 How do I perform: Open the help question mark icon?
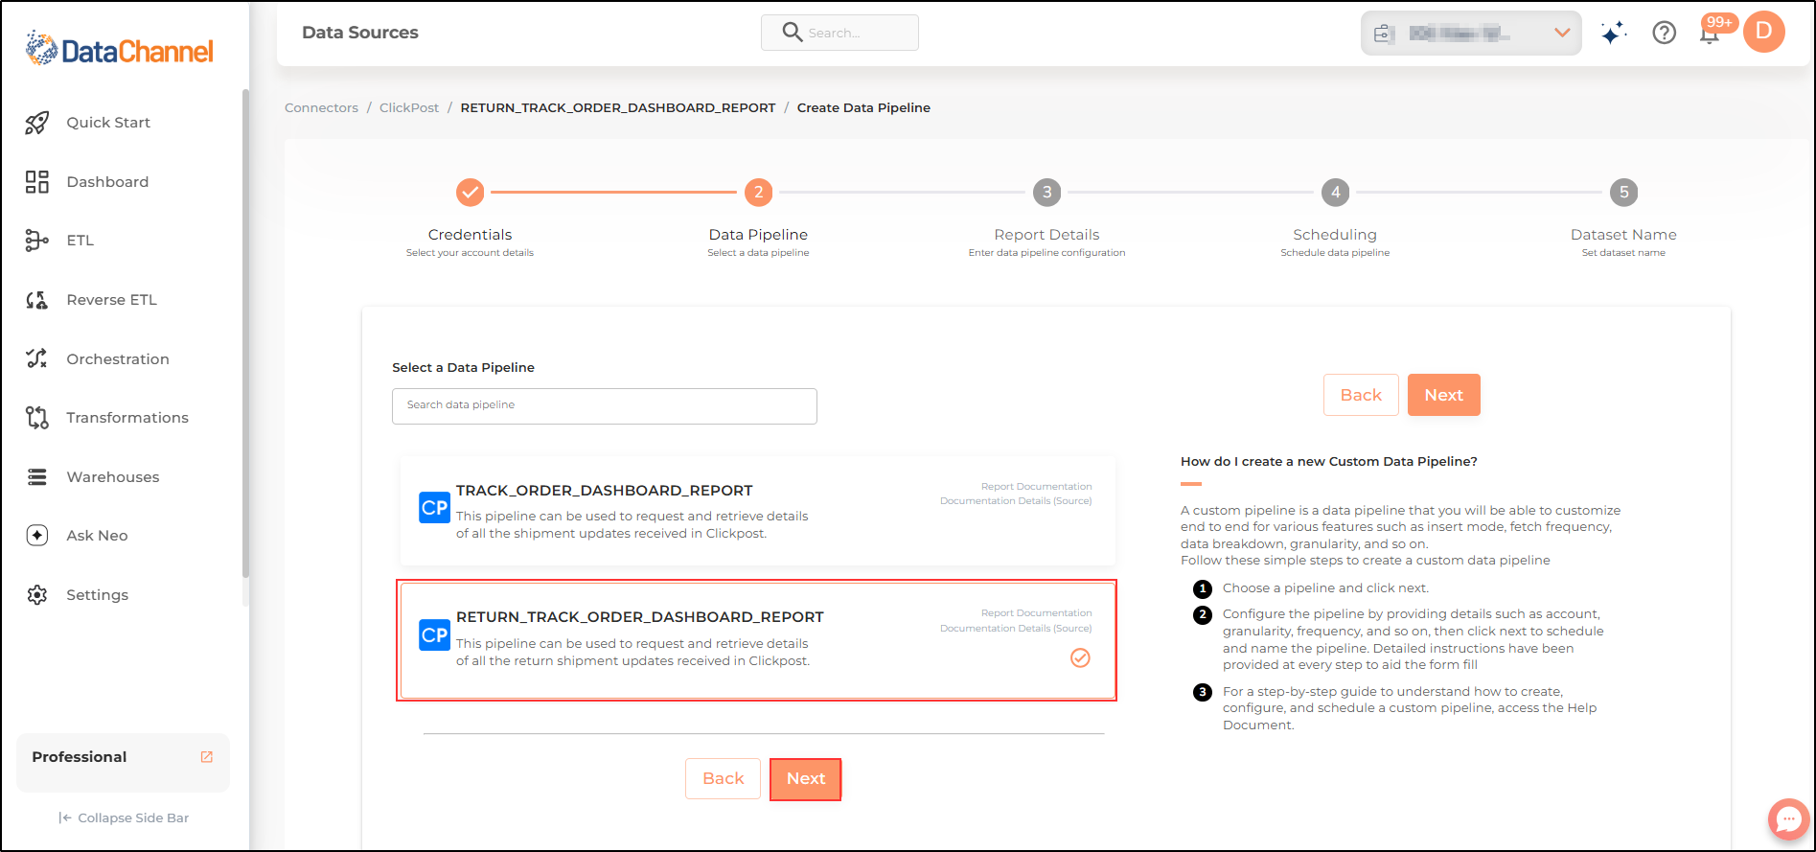1665,33
